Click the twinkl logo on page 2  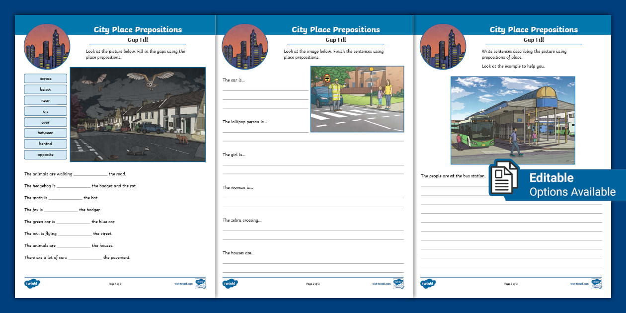(x=230, y=284)
